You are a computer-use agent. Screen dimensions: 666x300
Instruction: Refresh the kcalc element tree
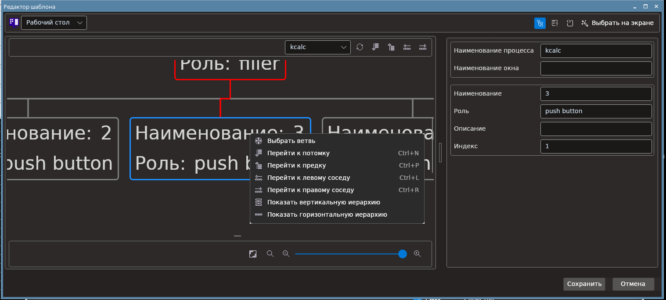(360, 47)
